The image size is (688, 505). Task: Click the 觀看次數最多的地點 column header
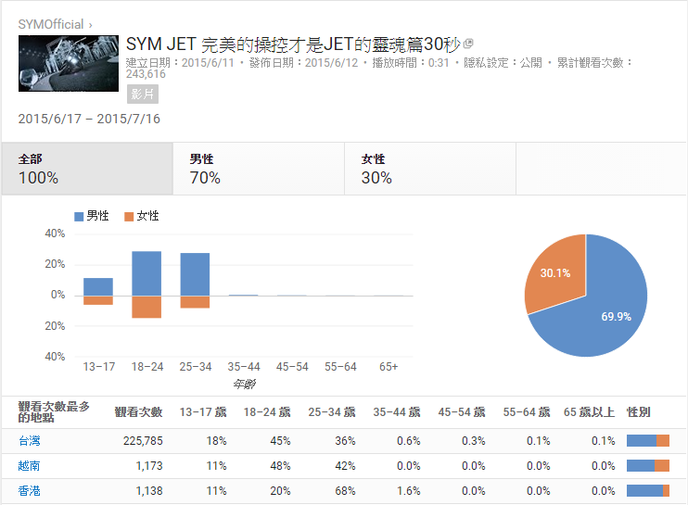(54, 412)
